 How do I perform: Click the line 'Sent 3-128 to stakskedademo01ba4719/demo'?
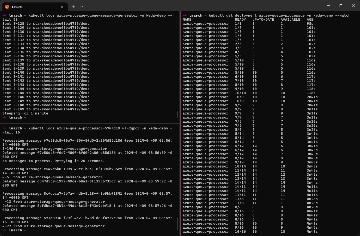[x=46, y=24]
